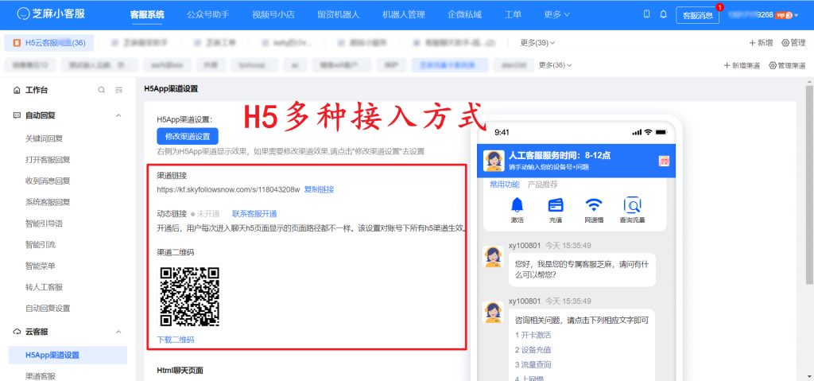
Task: Click the 激活 bell icon in phone preview
Action: tap(517, 204)
